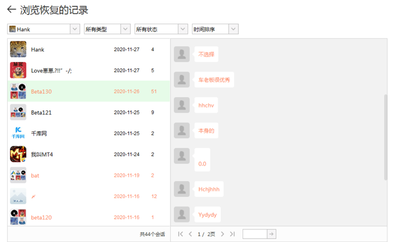Click sender avatar beside Yydydy

182,214
